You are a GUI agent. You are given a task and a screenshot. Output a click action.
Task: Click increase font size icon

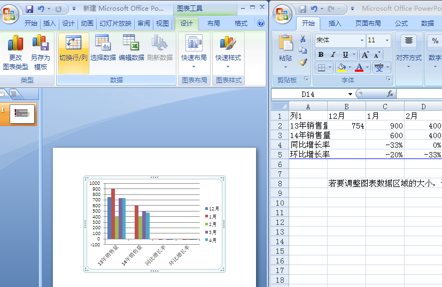(365, 55)
